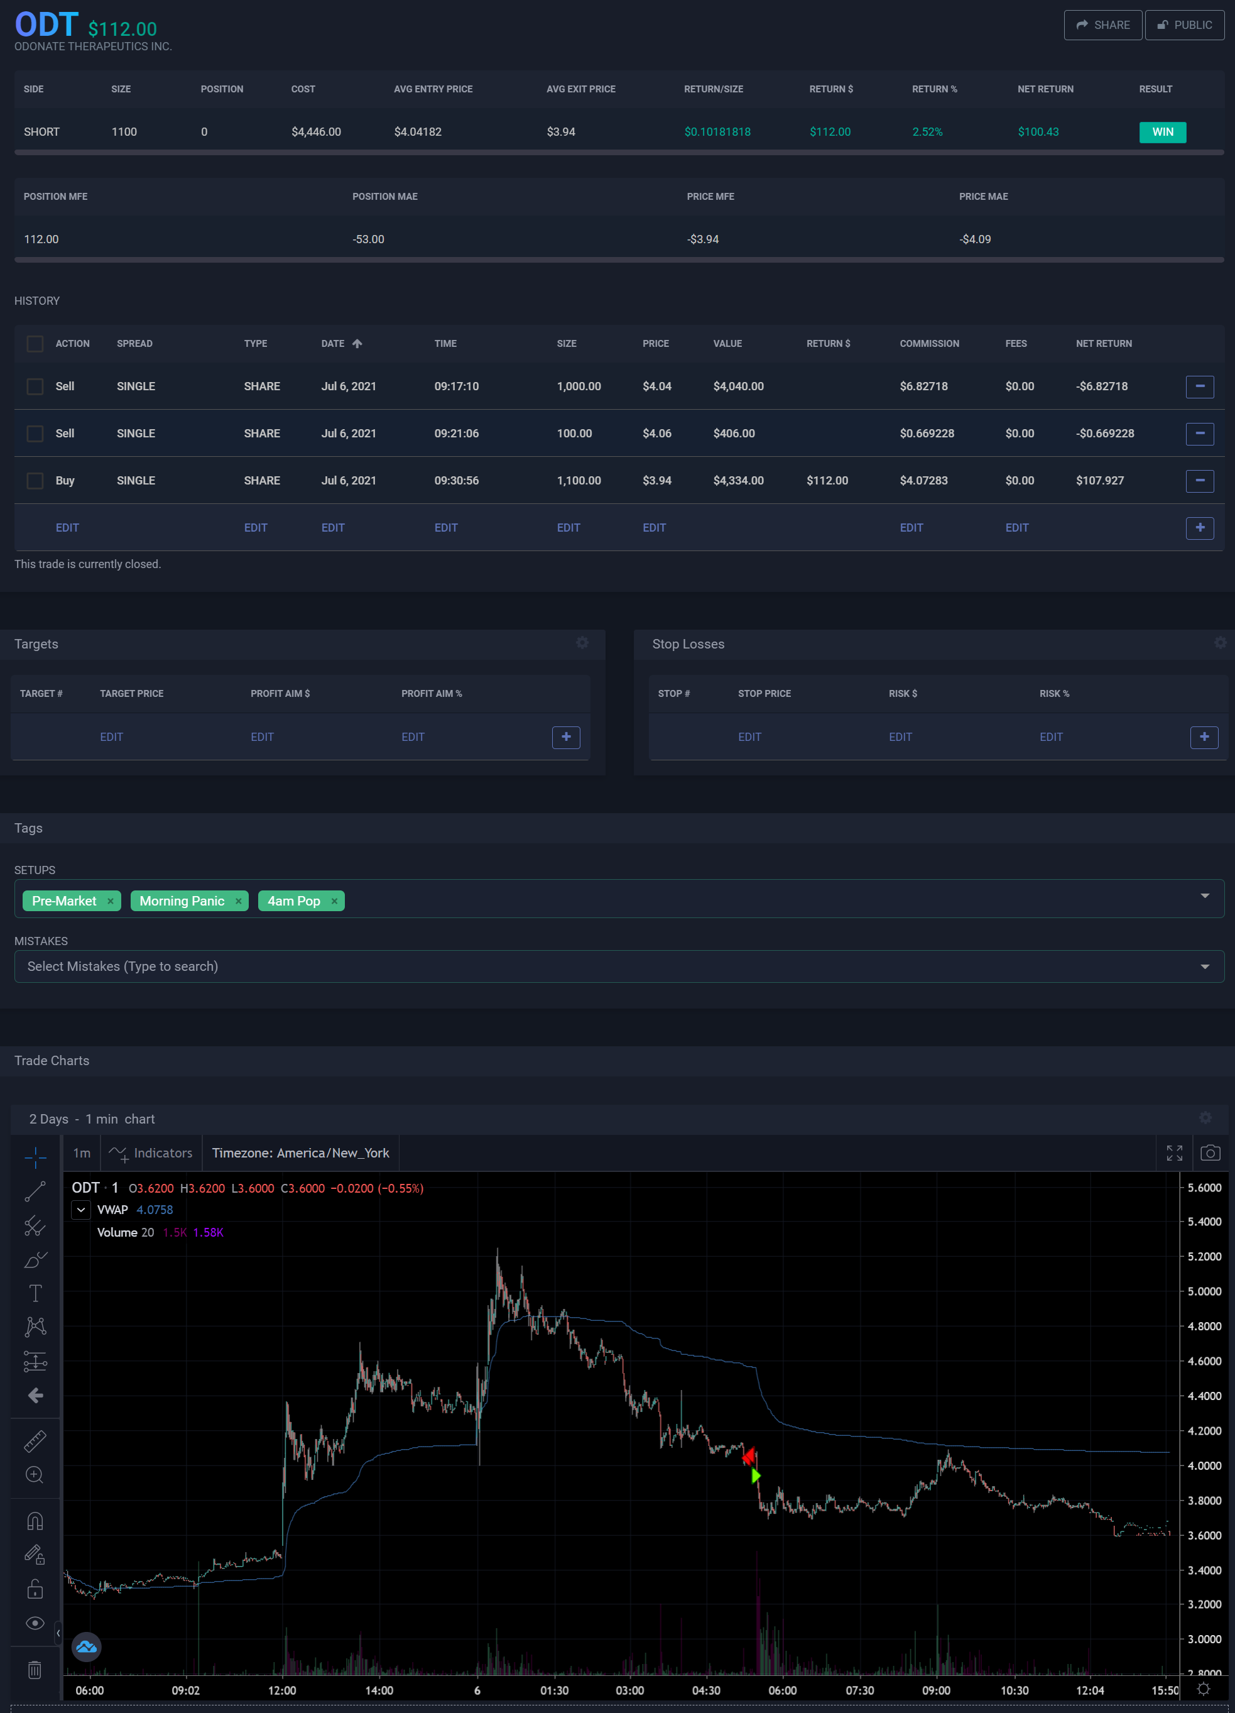Check the first Sell row checkbox
Image resolution: width=1235 pixels, height=1713 pixels.
35,386
